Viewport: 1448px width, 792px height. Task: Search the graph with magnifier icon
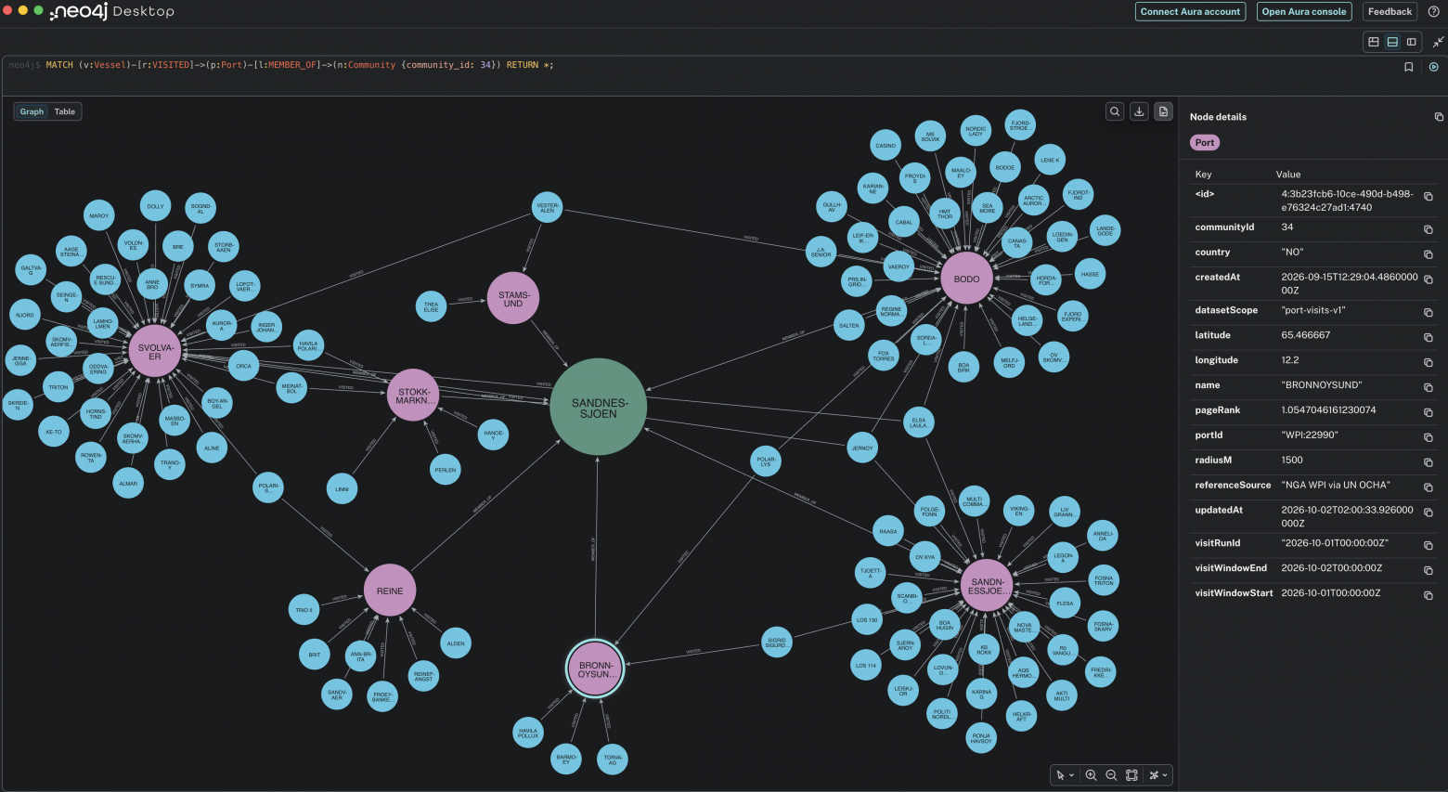coord(1115,111)
